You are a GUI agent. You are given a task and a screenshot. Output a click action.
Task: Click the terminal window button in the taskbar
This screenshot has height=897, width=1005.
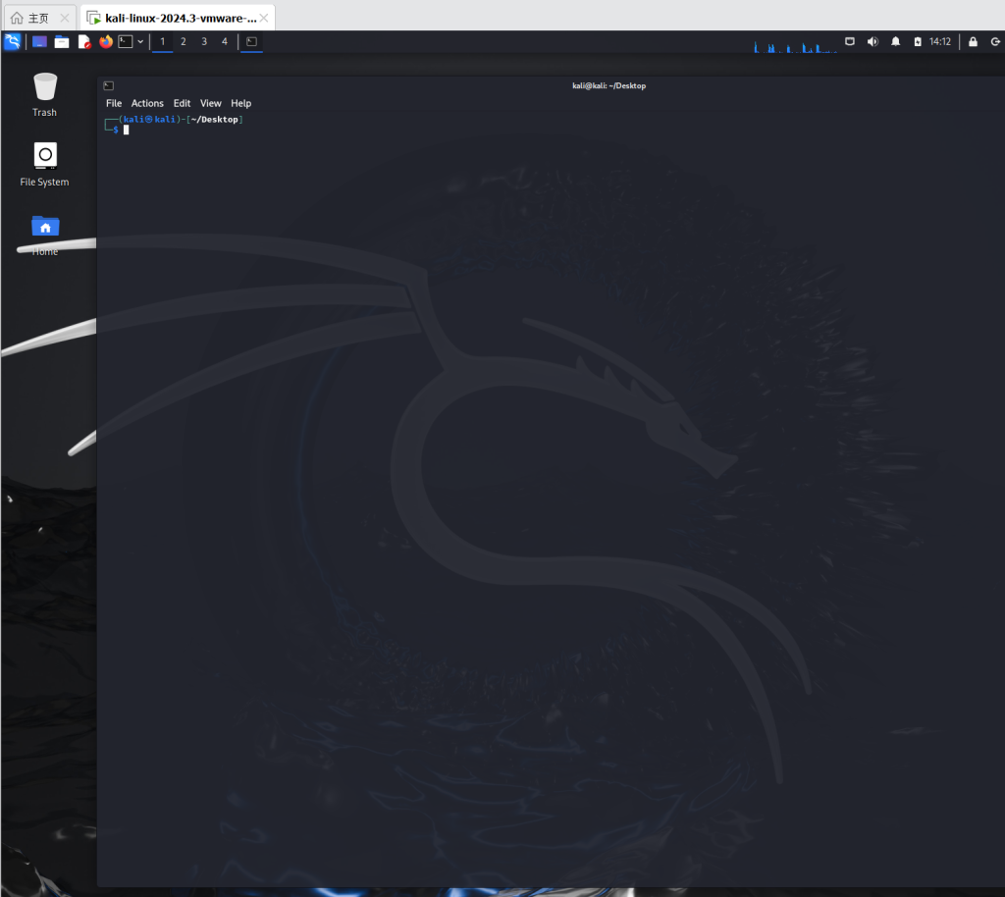252,41
